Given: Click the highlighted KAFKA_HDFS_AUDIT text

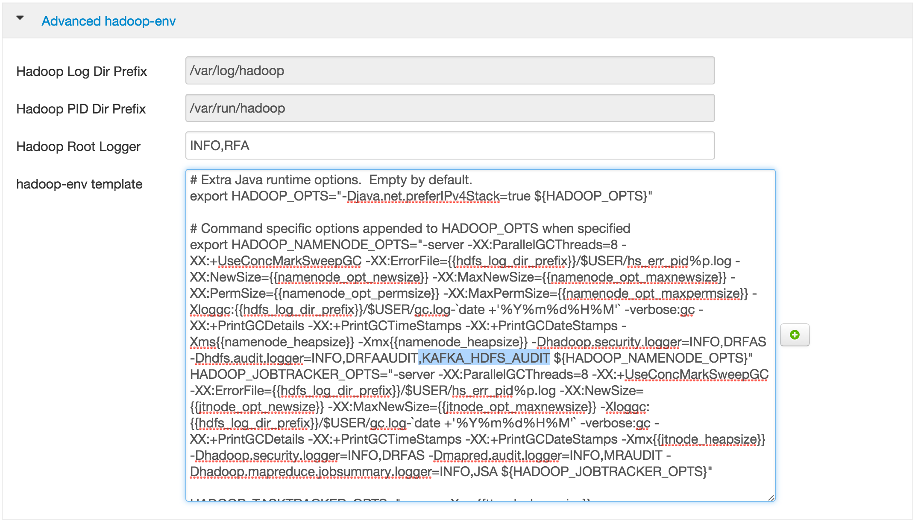Looking at the screenshot, I should coord(485,358).
